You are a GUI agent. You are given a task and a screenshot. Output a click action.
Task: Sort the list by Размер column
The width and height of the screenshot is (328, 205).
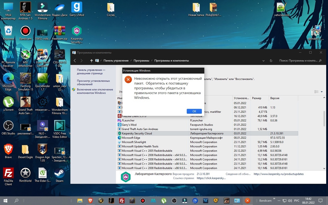tap(259, 98)
